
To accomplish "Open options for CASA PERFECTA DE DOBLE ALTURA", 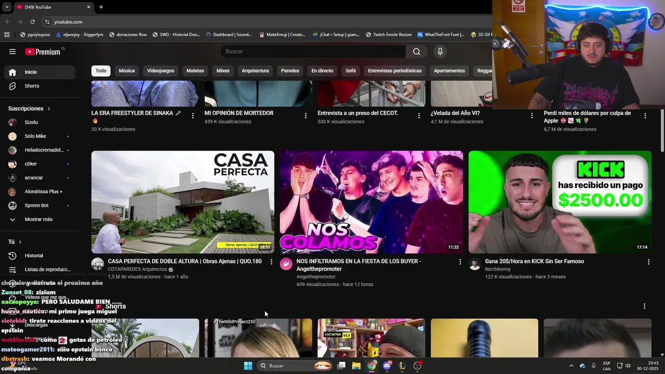I will point(271,262).
